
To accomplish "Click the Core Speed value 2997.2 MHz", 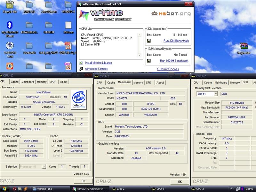I will coord(31,141).
